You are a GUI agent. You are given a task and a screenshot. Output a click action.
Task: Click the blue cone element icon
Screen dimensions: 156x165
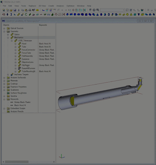coord(97,15)
